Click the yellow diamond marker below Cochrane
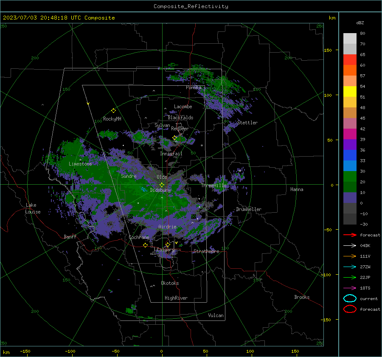The height and width of the screenshot is (357, 382). pos(145,245)
